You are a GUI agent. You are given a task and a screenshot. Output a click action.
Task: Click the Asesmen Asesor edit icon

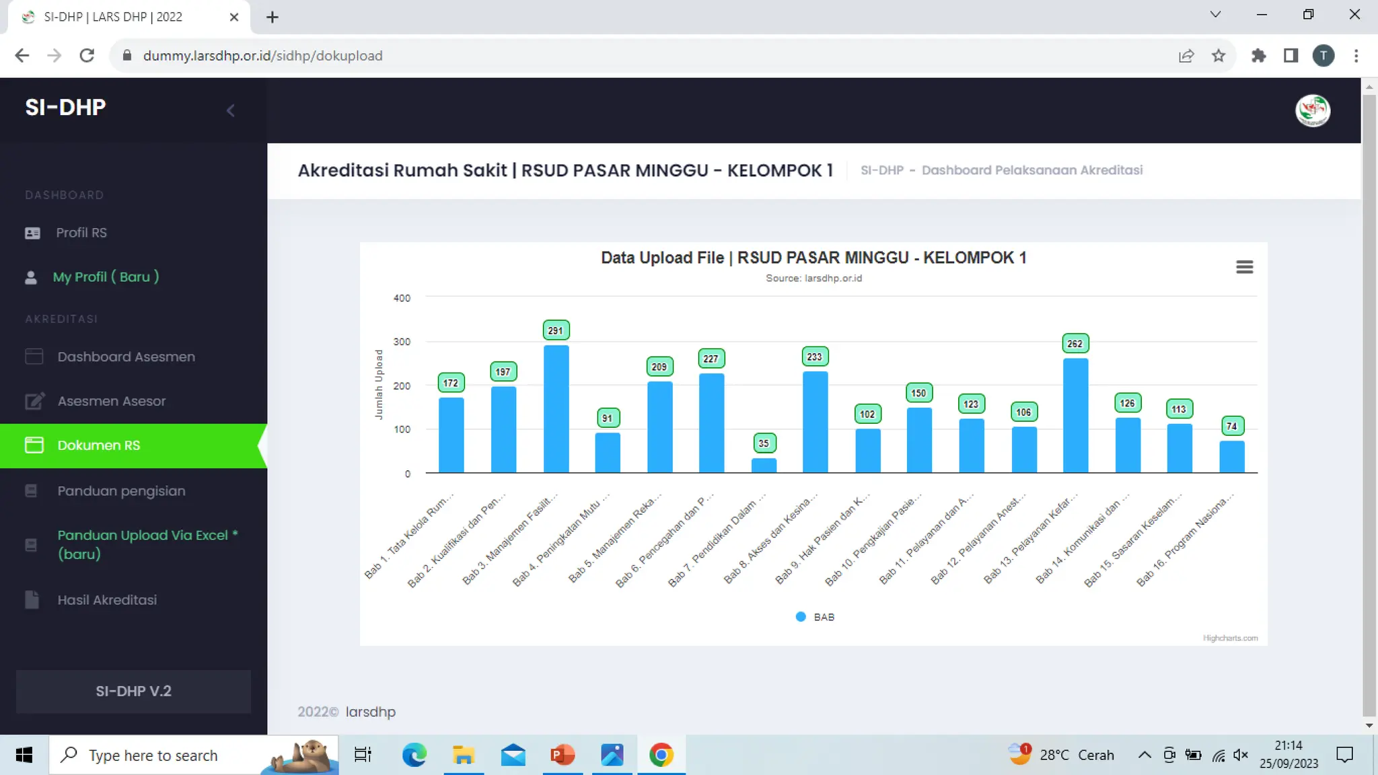[34, 401]
